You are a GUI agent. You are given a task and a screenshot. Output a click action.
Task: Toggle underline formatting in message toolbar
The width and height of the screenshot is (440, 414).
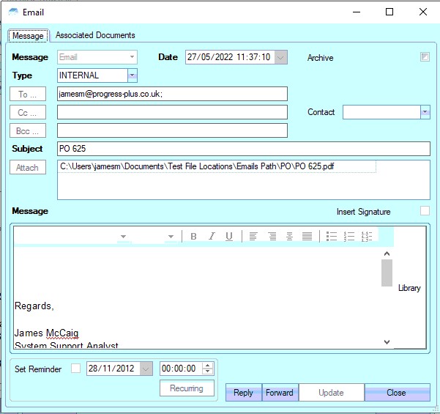pos(229,236)
